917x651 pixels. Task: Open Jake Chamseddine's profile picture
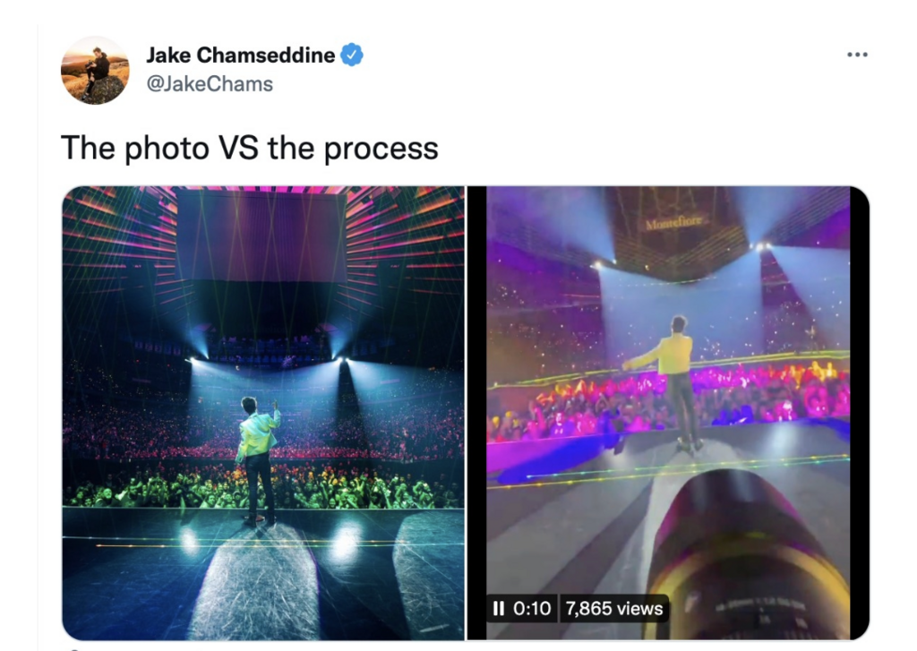(95, 70)
